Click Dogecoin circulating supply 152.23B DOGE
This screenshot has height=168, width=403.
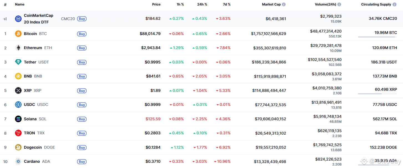coord(383,147)
